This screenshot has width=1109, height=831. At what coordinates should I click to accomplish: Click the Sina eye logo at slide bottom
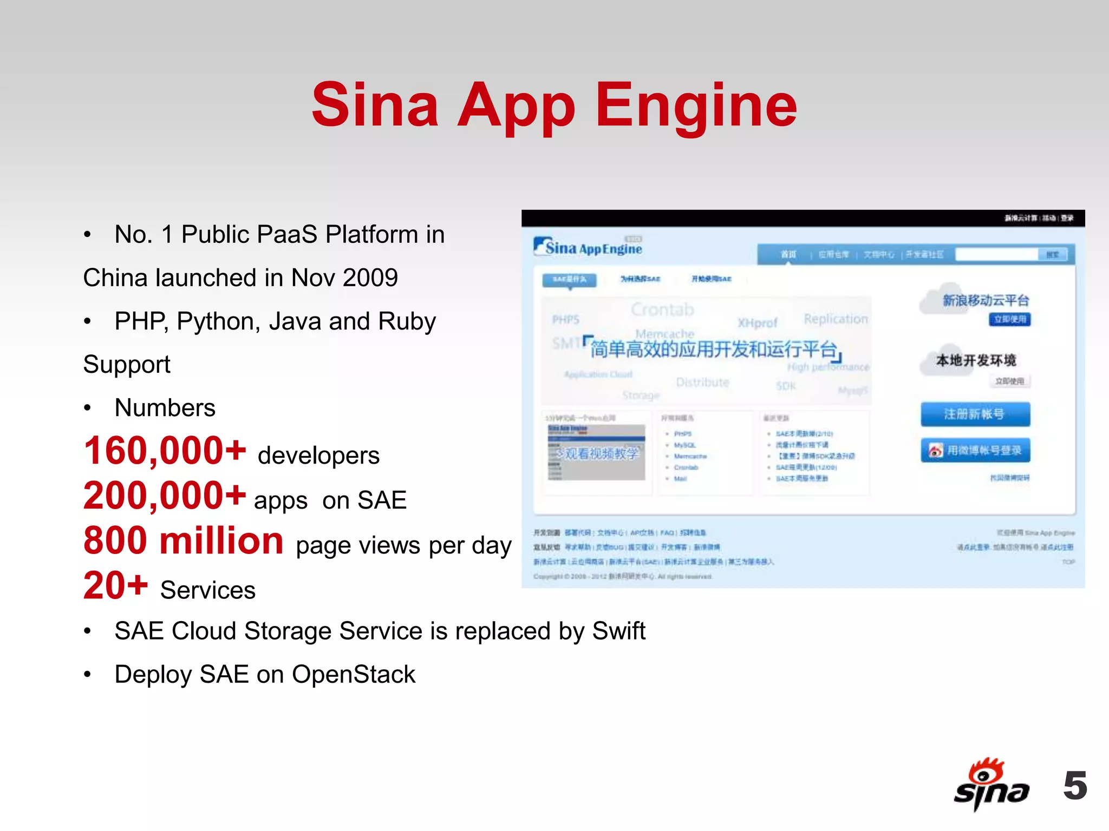991,784
